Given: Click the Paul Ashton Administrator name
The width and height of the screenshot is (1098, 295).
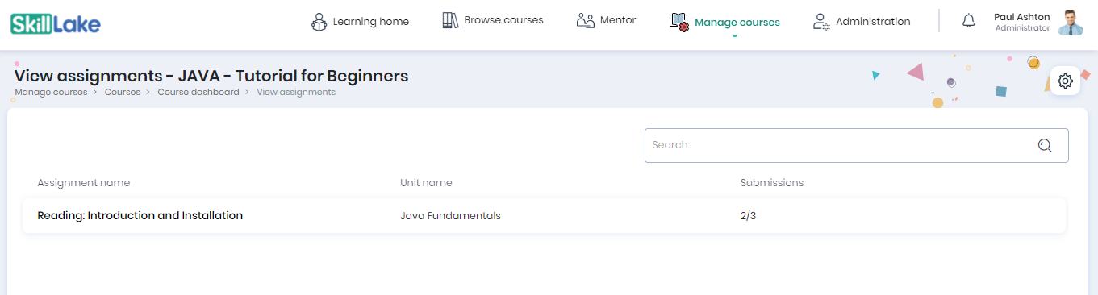Looking at the screenshot, I should coord(1022,23).
